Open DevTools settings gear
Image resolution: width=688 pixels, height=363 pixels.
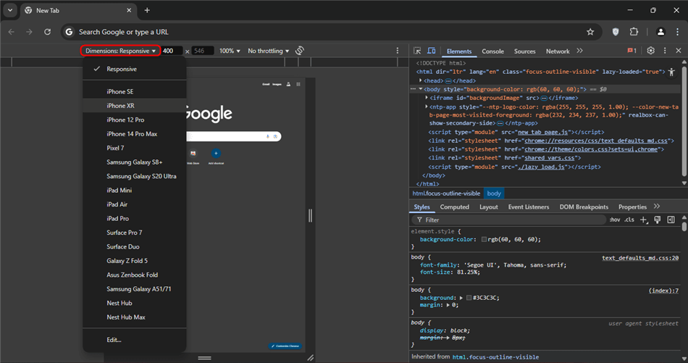[x=650, y=51]
